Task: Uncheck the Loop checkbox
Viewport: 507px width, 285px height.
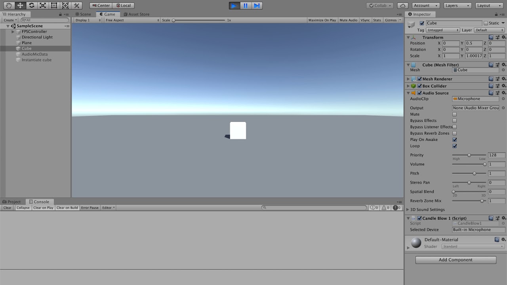Action: (455, 146)
